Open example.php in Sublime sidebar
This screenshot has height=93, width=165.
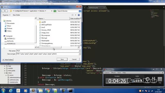(x=14, y=82)
